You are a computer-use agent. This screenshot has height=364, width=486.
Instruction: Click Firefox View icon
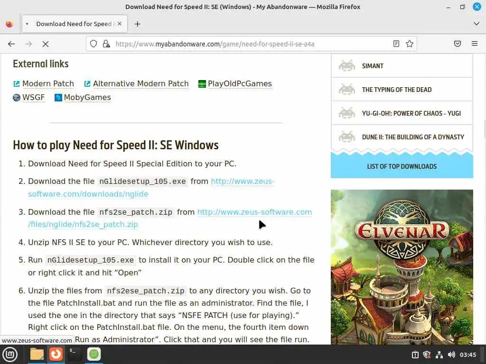point(9,24)
